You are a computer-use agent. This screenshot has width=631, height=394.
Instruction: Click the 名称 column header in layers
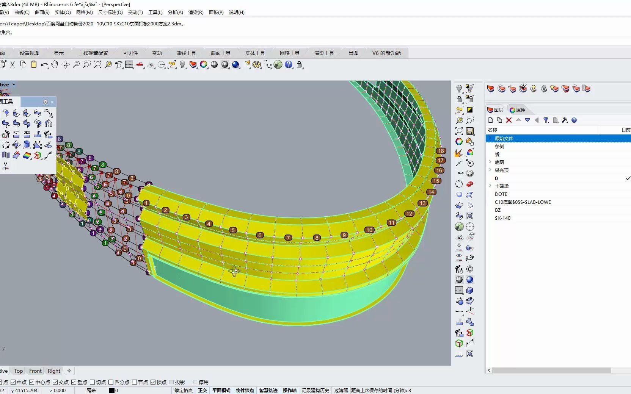(493, 130)
